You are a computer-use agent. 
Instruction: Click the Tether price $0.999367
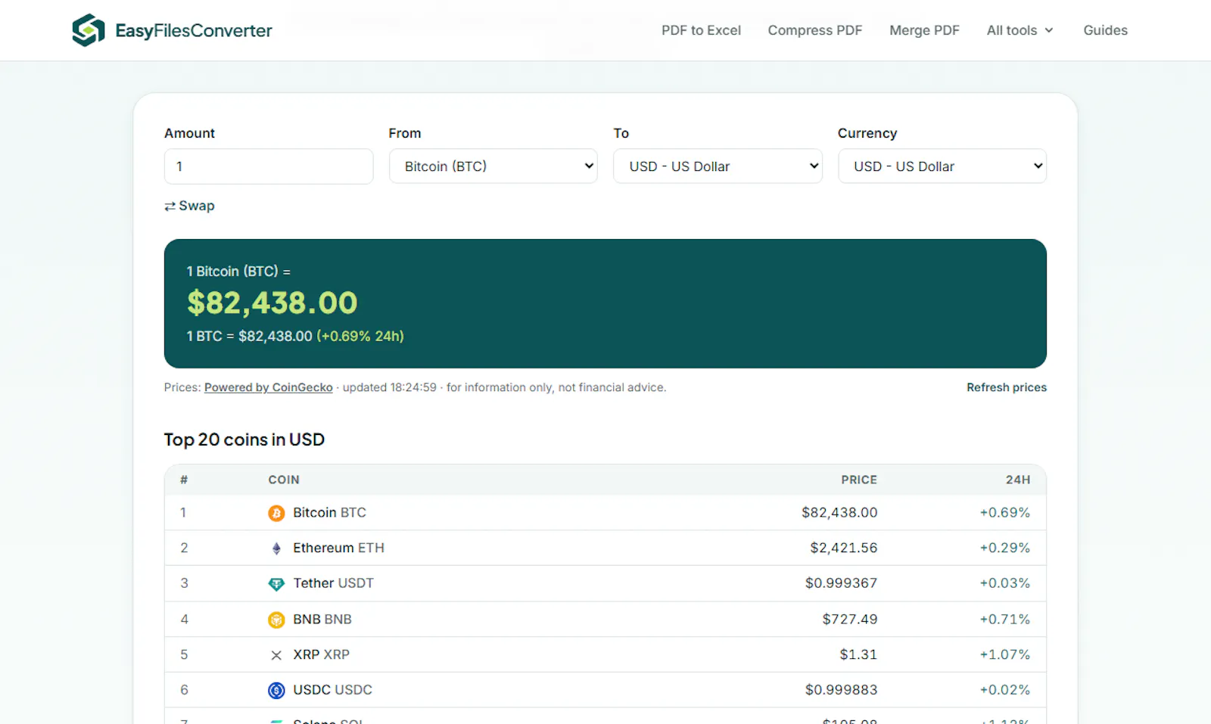pos(842,583)
